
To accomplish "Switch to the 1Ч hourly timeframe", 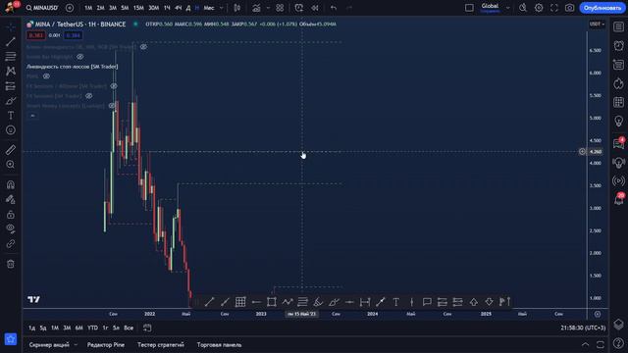I will click(x=167, y=8).
